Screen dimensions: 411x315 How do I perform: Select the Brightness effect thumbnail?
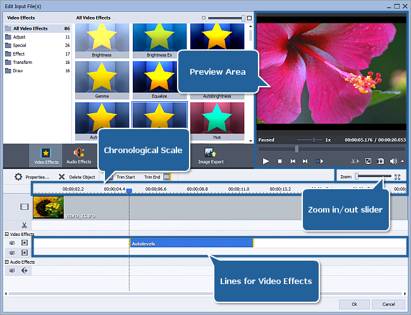pyautogui.click(x=102, y=40)
